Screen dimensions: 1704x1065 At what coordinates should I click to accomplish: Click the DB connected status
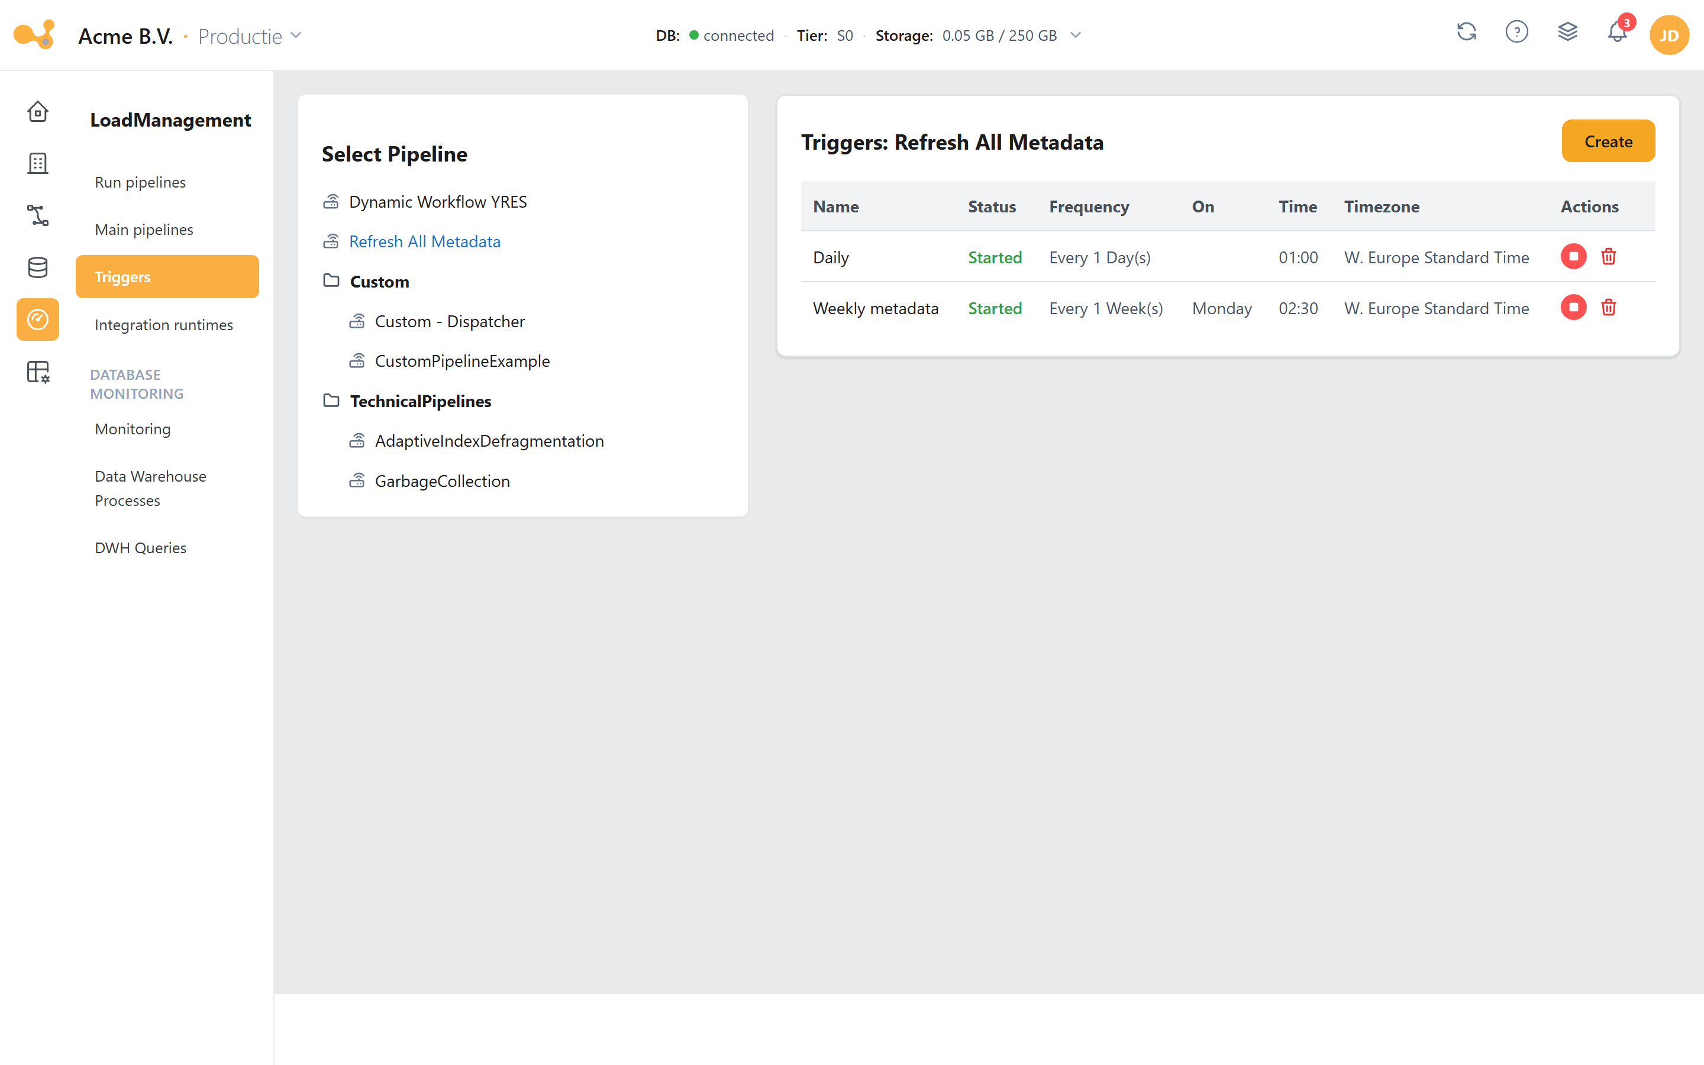(x=714, y=35)
